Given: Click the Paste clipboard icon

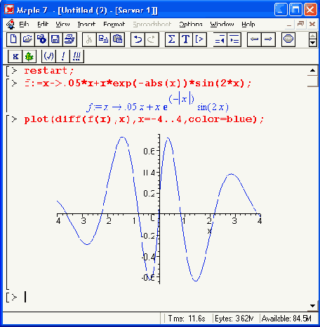Looking at the screenshot, I should pos(117,39).
